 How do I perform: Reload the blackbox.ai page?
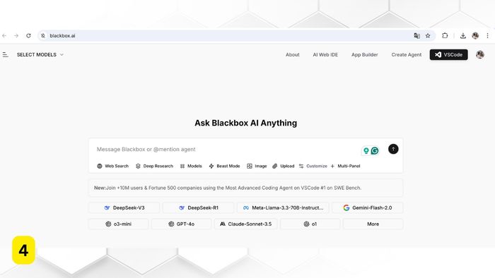28,35
